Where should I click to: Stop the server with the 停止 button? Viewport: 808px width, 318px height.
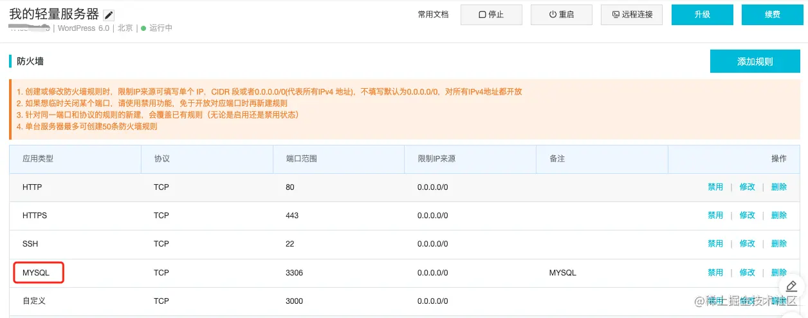[491, 14]
